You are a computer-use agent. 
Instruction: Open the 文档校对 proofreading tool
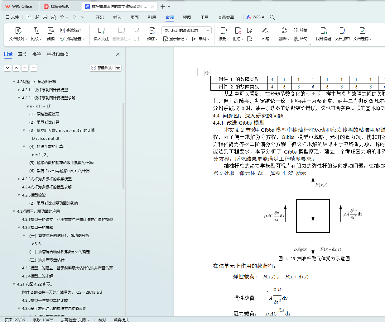point(18,34)
